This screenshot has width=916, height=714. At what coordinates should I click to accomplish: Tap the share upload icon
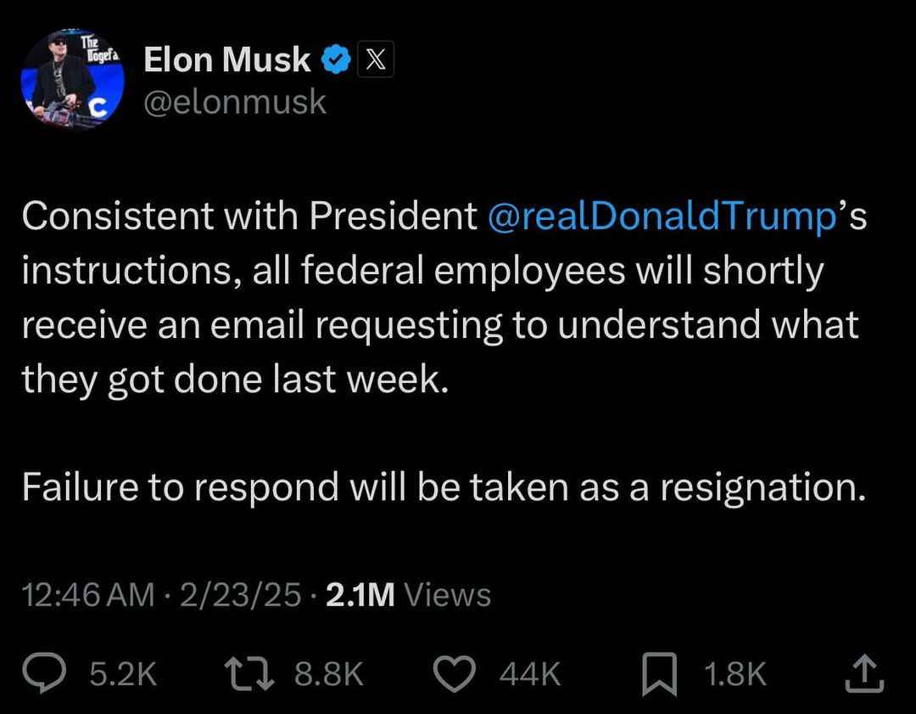tap(864, 673)
